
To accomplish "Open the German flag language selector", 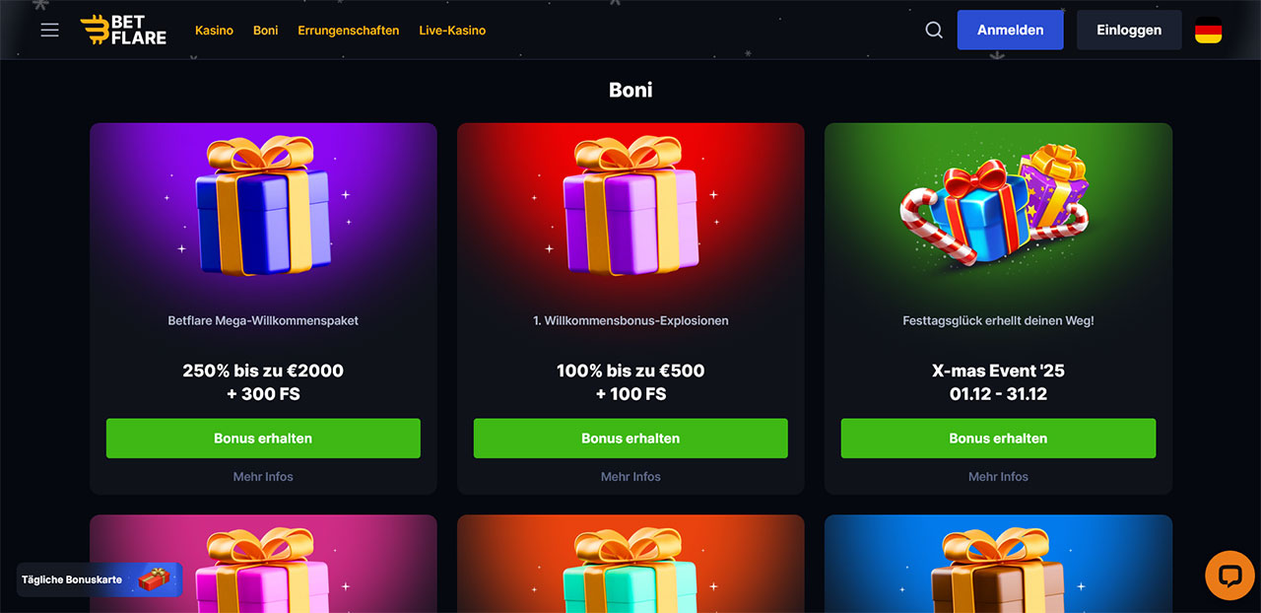I will pyautogui.click(x=1208, y=30).
